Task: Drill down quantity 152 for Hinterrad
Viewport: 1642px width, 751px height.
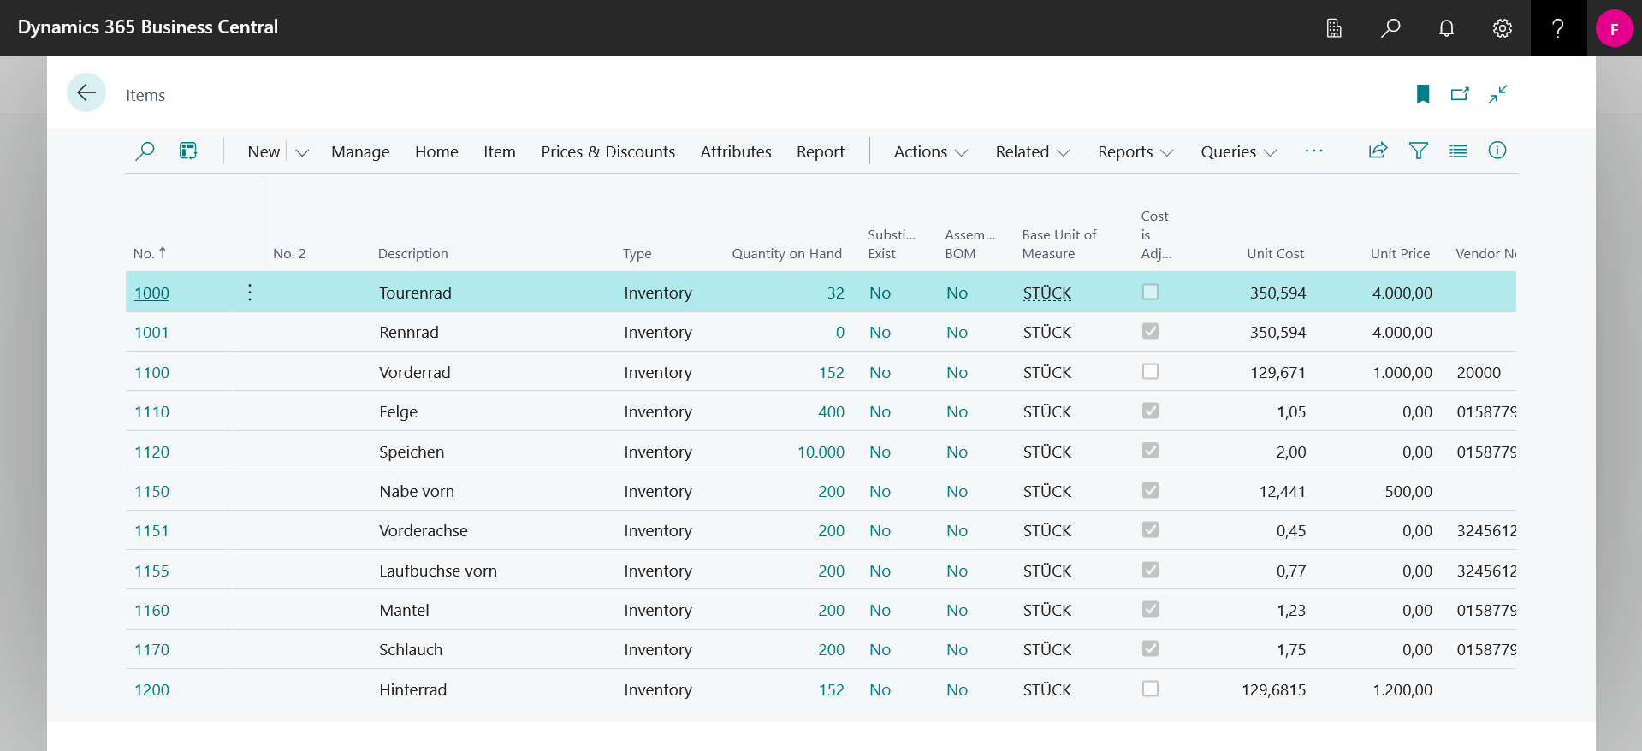Action: point(831,689)
